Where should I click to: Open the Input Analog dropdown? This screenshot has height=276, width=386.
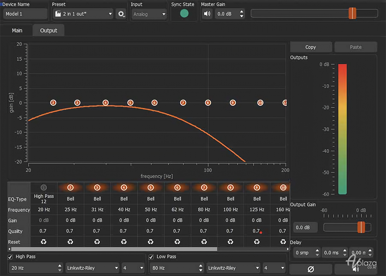tap(149, 14)
